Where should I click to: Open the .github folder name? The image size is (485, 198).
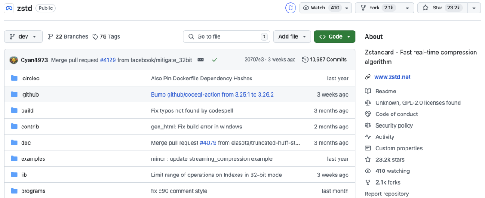(30, 95)
